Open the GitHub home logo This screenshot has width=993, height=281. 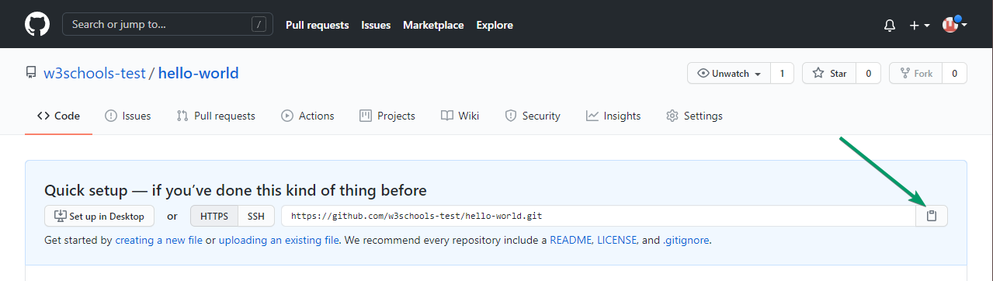tap(37, 24)
